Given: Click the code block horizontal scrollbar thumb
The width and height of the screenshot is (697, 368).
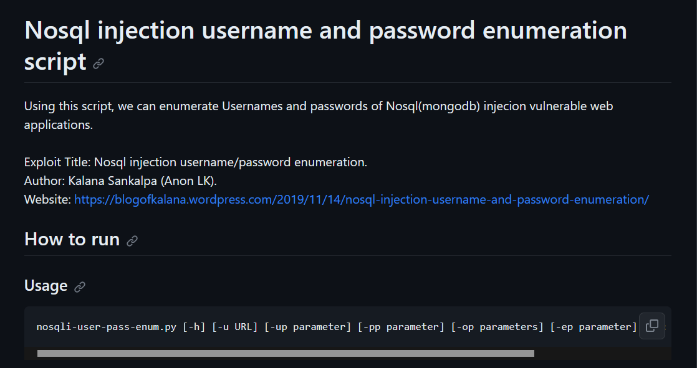Looking at the screenshot, I should tap(286, 353).
